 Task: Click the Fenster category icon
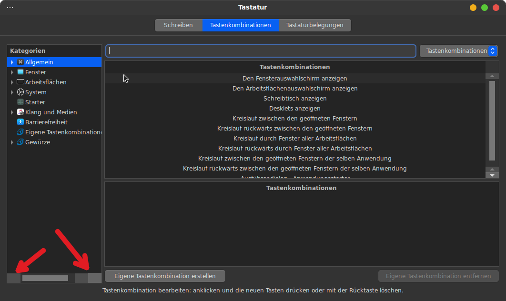click(x=20, y=72)
